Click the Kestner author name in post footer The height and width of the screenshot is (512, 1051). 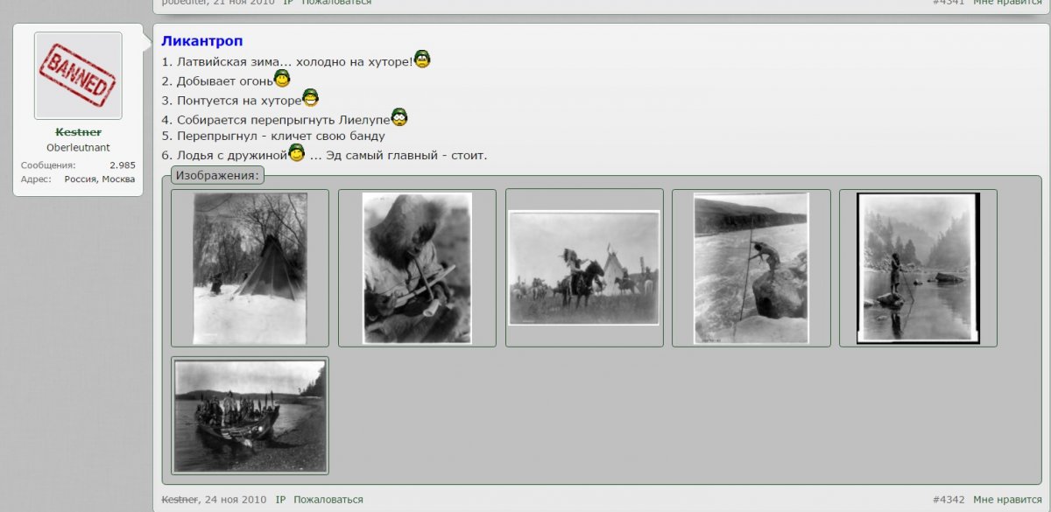point(180,500)
